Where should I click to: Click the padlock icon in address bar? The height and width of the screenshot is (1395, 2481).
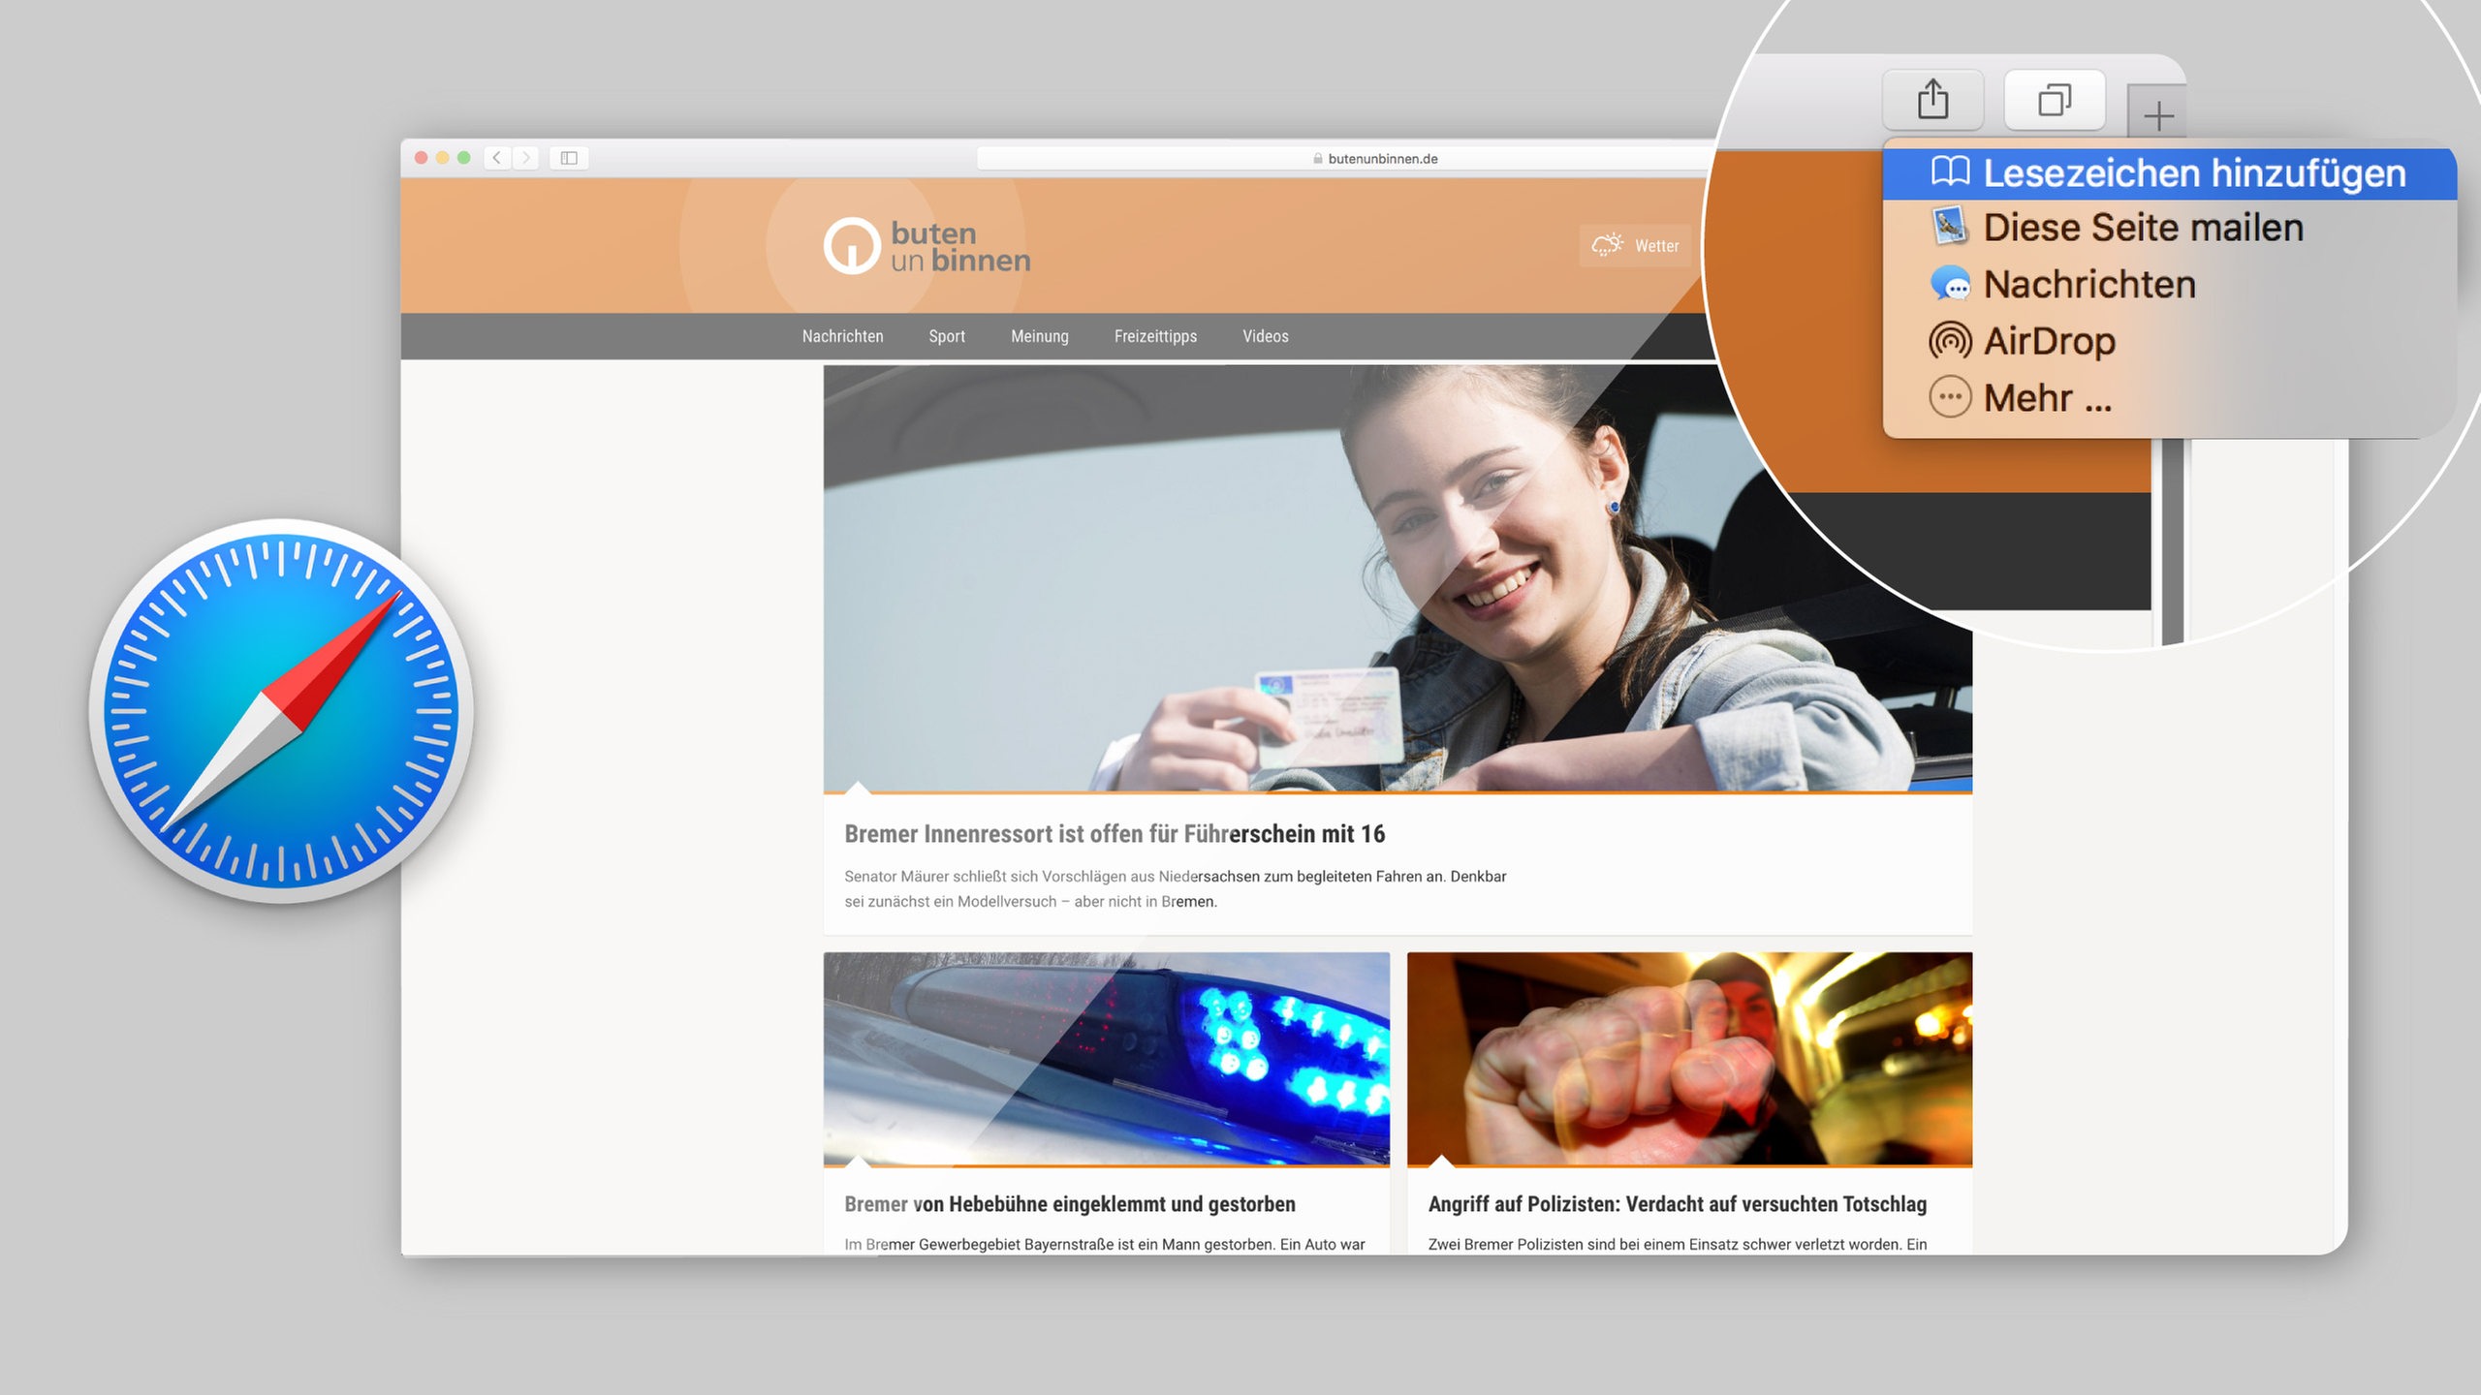pos(1318,159)
